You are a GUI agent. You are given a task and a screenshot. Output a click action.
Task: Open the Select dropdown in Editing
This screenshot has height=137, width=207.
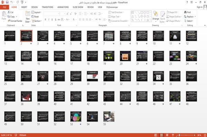(189, 21)
